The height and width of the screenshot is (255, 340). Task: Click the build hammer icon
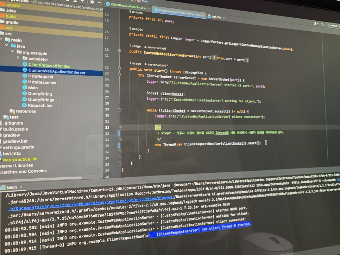click(323, 24)
